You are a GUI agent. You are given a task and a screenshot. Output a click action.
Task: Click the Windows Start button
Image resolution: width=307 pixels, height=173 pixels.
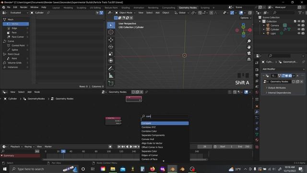[4, 169]
